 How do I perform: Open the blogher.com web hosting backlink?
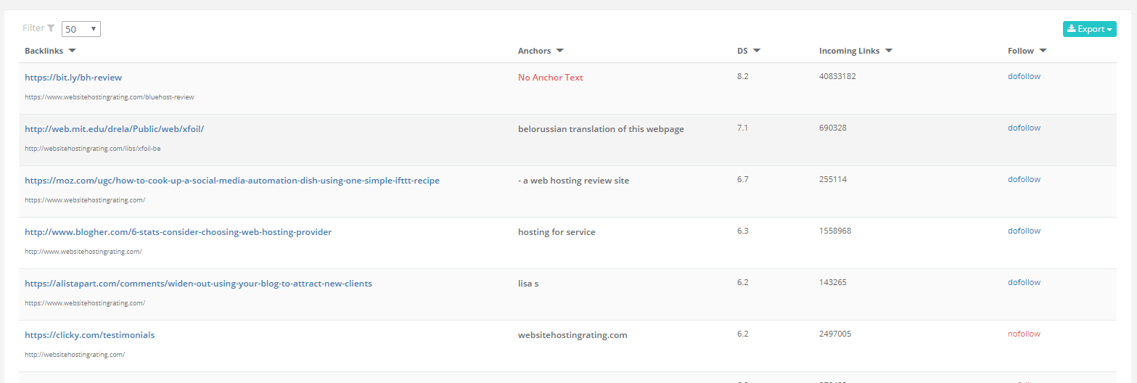point(178,232)
